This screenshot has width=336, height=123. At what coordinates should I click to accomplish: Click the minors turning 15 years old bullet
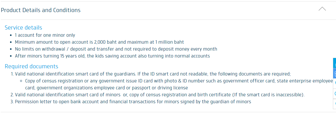pyautogui.click(x=112, y=56)
